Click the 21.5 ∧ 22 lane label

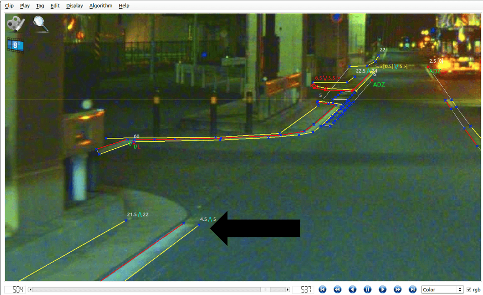point(138,214)
